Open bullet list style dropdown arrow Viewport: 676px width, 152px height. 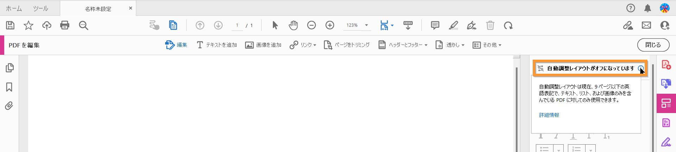coord(558,149)
